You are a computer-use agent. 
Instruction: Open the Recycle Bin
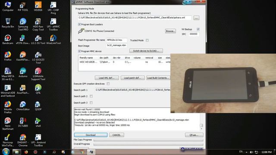pos(8,23)
